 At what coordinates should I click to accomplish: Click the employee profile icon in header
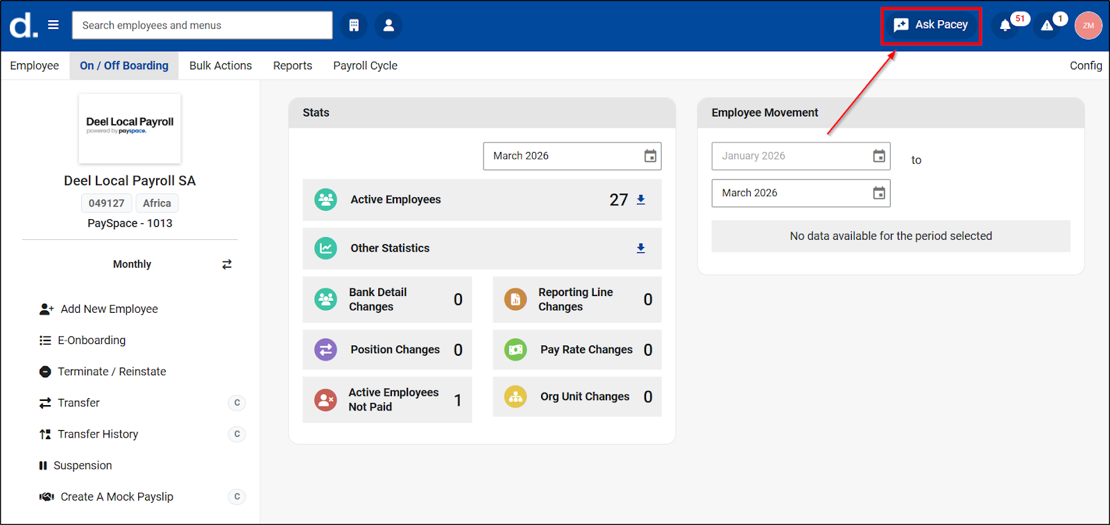[x=388, y=25]
